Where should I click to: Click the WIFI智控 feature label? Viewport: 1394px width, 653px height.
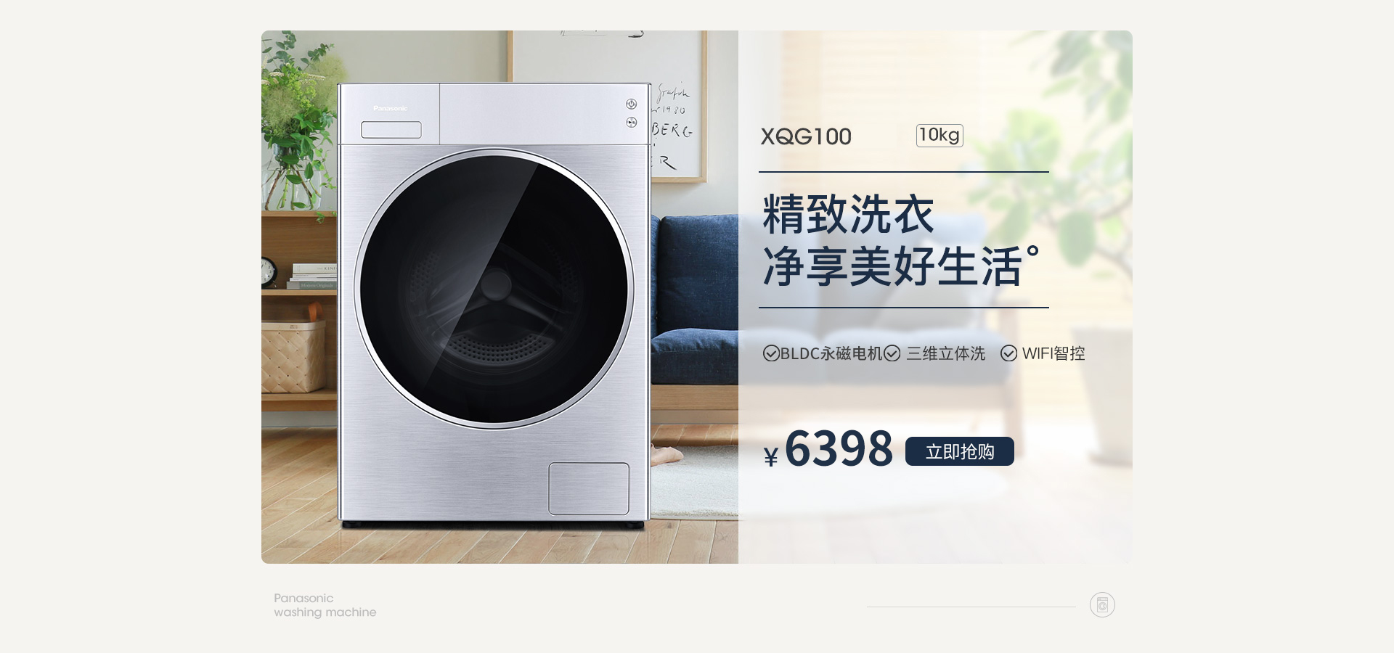(x=1053, y=353)
